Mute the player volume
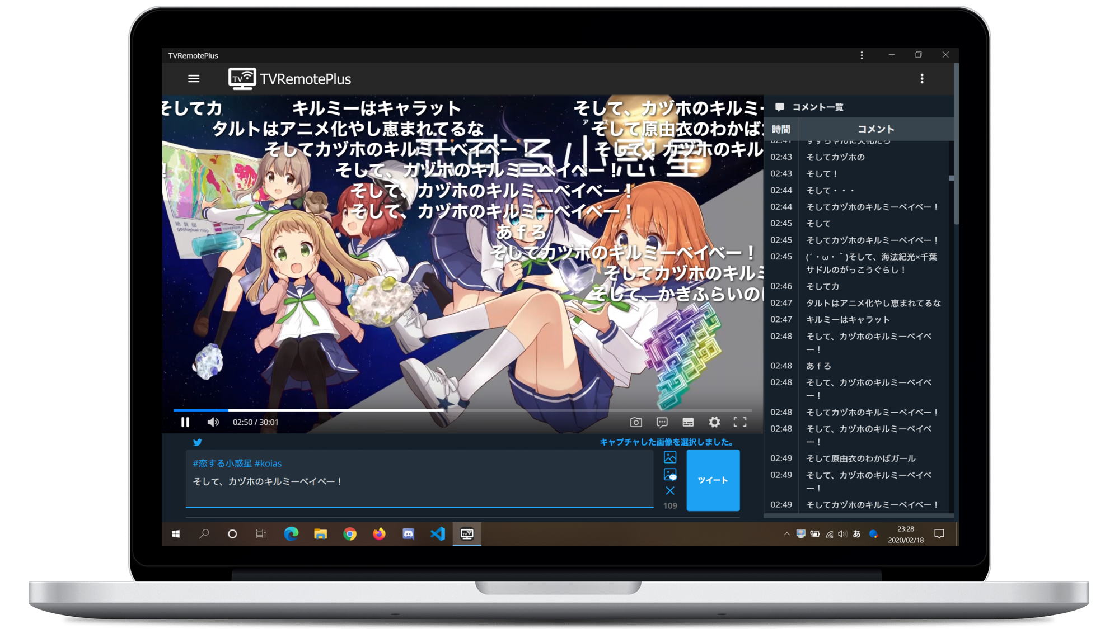Image resolution: width=1119 pixels, height=629 pixels. coord(213,422)
